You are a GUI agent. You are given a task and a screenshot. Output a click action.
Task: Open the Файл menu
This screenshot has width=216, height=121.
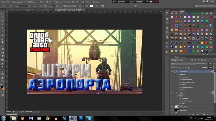(x=8, y=2)
